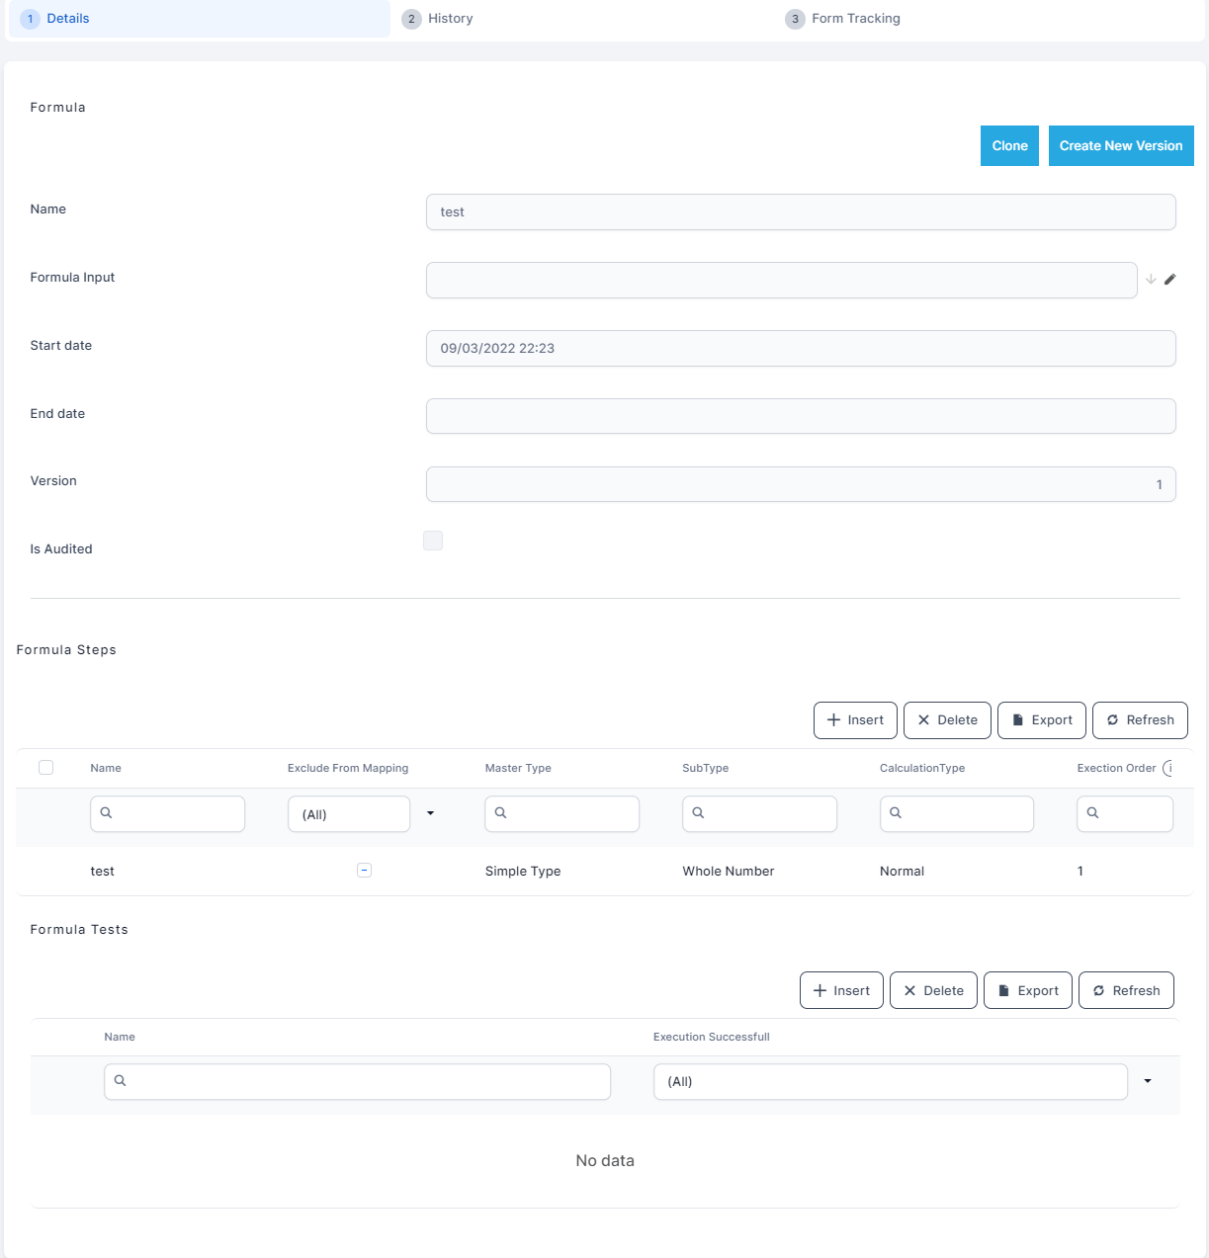
Task: Refresh the Formula Steps grid
Action: [x=1140, y=720]
